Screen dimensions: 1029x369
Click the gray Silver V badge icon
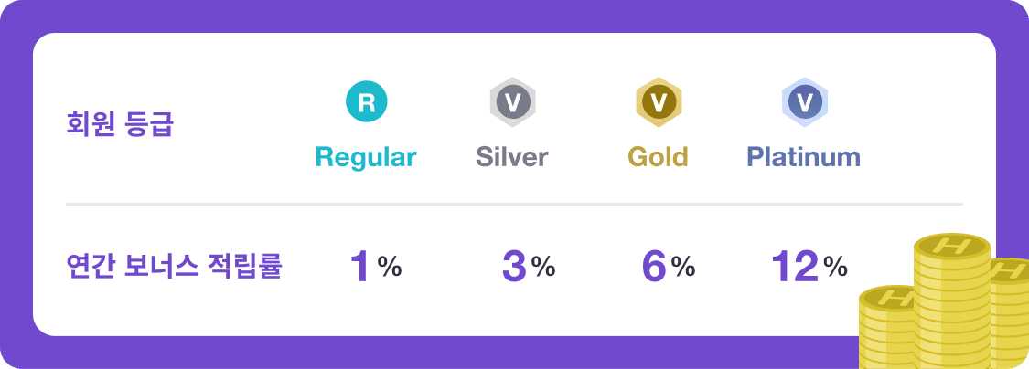coord(512,102)
